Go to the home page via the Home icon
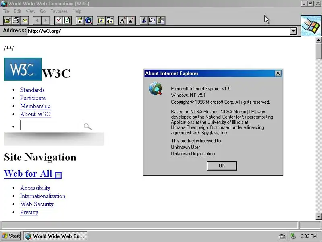Screen dimensions: 322x242 [x=80, y=21]
